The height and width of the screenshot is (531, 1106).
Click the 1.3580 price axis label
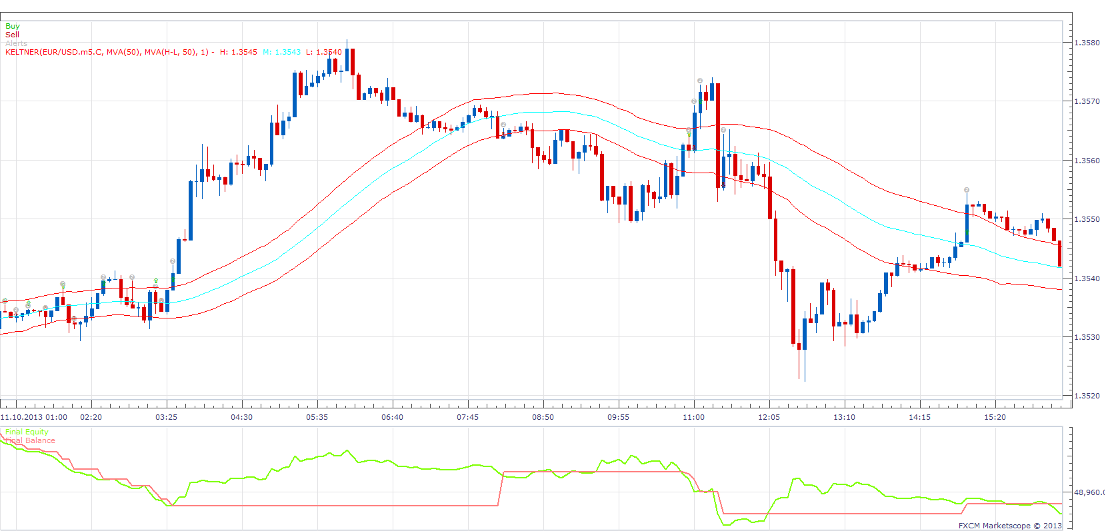pyautogui.click(x=1087, y=43)
